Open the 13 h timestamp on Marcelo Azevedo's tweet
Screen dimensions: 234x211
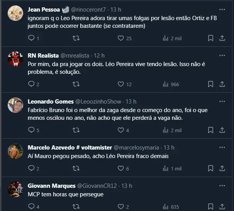[x=169, y=148]
